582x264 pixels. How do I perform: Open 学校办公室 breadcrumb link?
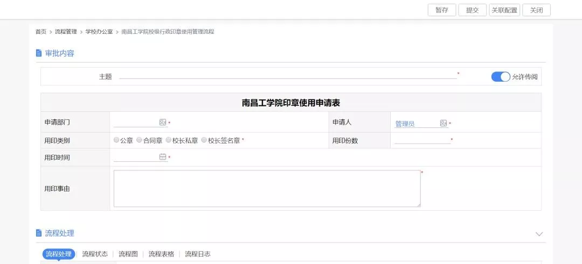click(x=99, y=32)
